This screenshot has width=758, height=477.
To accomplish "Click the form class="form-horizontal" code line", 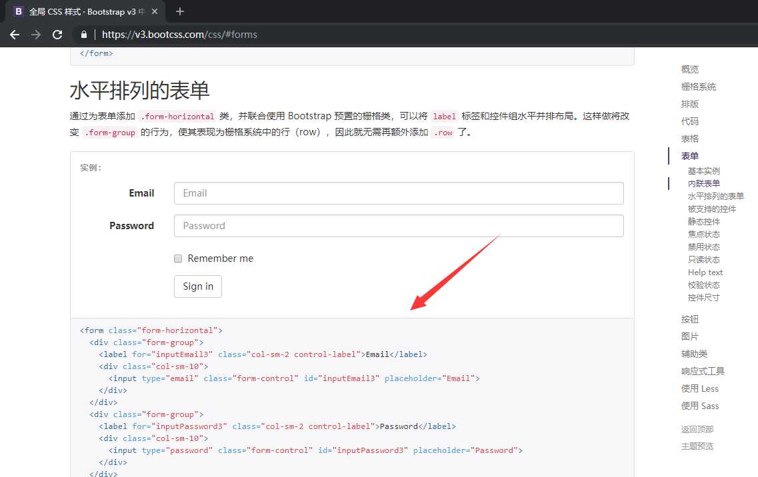I will (151, 330).
